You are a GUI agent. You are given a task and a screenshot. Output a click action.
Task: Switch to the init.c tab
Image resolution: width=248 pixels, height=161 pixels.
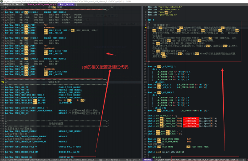[19, 4]
